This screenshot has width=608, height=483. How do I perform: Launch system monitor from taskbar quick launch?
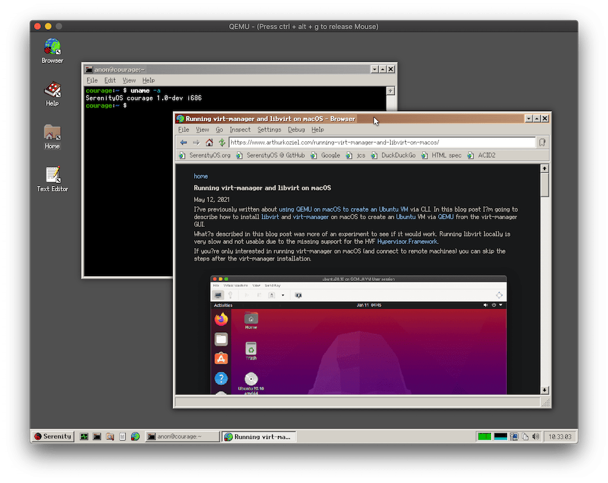84,437
